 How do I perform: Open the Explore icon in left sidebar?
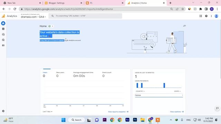click(x=3, y=34)
